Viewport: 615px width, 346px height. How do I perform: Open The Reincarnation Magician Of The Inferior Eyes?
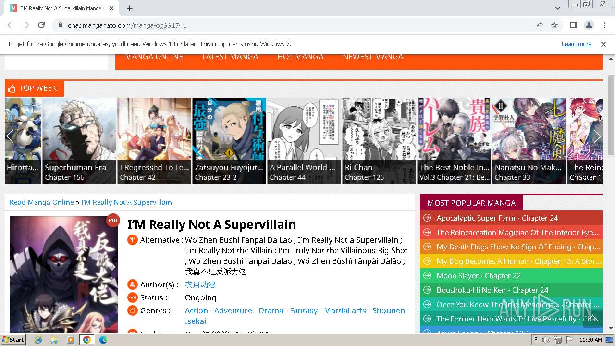point(517,233)
